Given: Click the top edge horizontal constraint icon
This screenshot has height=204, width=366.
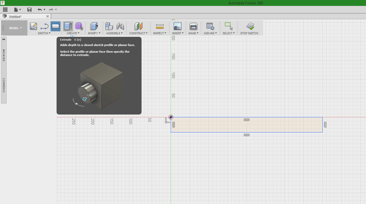Looking at the screenshot, I should [x=247, y=120].
